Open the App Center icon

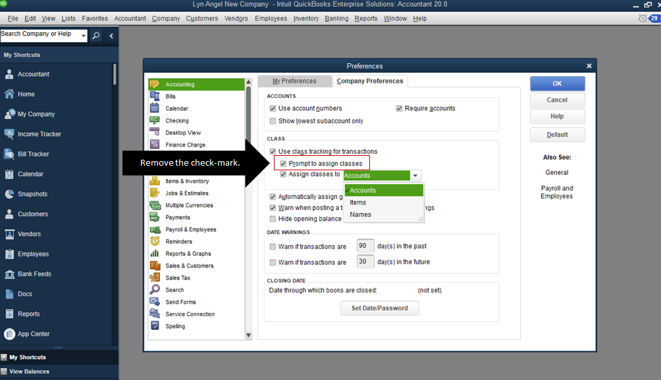tap(9, 334)
